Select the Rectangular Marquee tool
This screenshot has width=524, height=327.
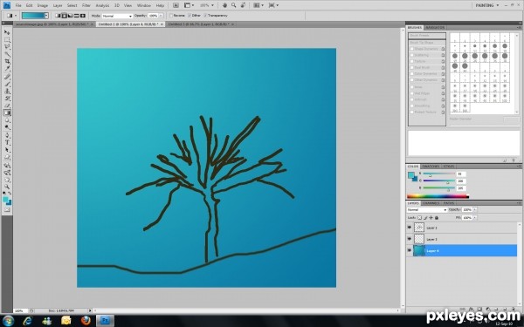[x=7, y=40]
